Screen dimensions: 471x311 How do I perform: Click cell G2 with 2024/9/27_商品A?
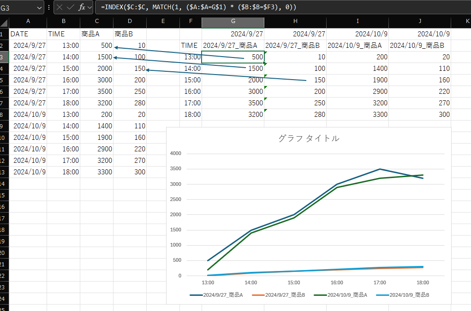pyautogui.click(x=233, y=46)
